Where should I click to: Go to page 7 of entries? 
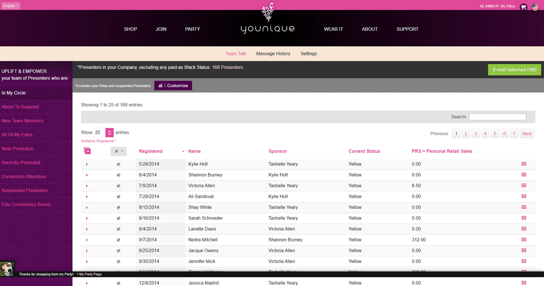point(514,133)
